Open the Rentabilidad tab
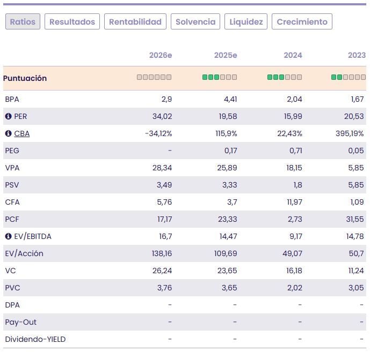The width and height of the screenshot is (370, 352). click(x=135, y=22)
